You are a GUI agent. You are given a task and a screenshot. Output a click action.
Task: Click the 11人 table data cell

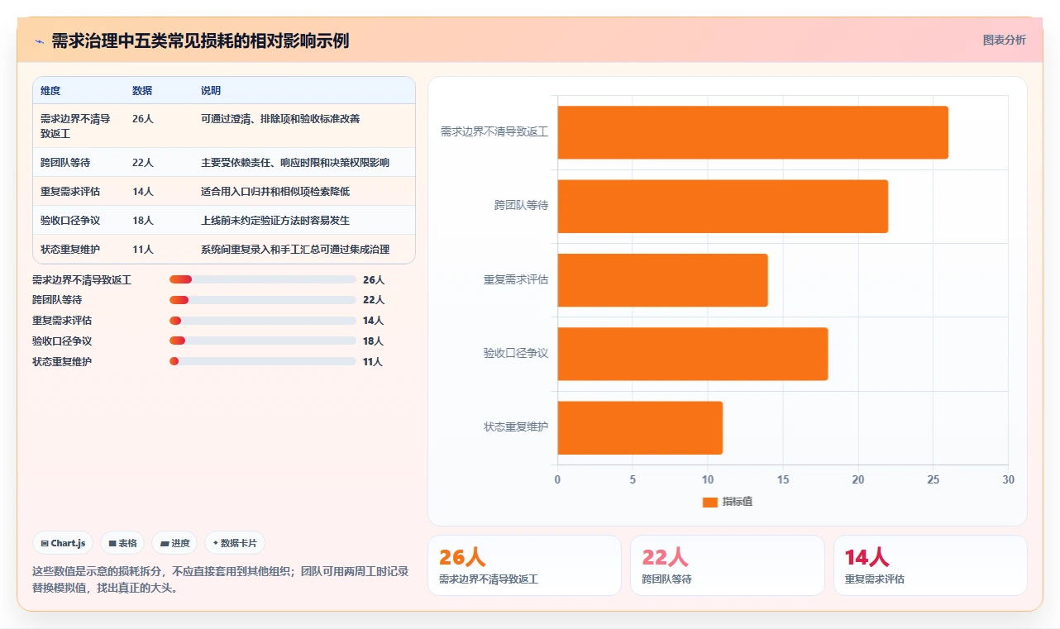coord(143,249)
